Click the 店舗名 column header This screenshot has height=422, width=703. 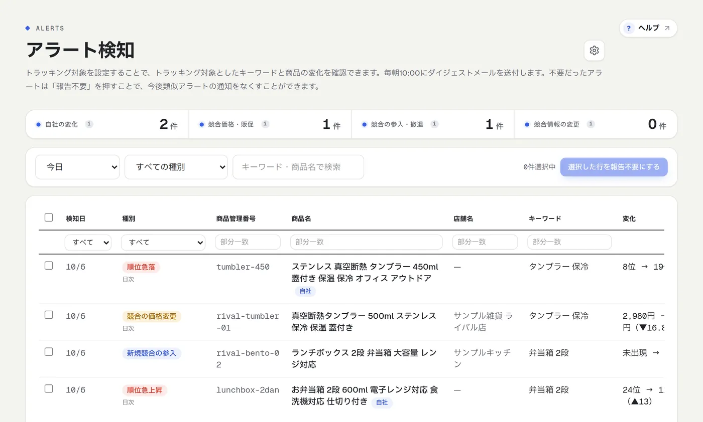pyautogui.click(x=463, y=219)
